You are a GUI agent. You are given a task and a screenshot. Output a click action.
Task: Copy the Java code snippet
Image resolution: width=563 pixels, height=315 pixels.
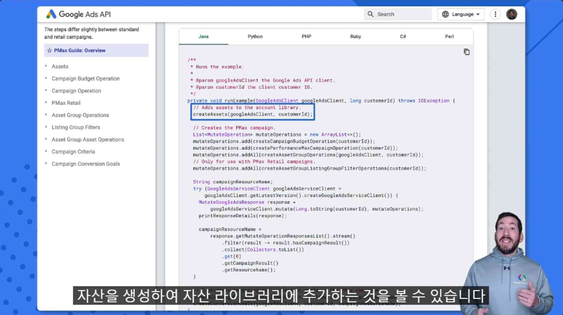tap(466, 52)
